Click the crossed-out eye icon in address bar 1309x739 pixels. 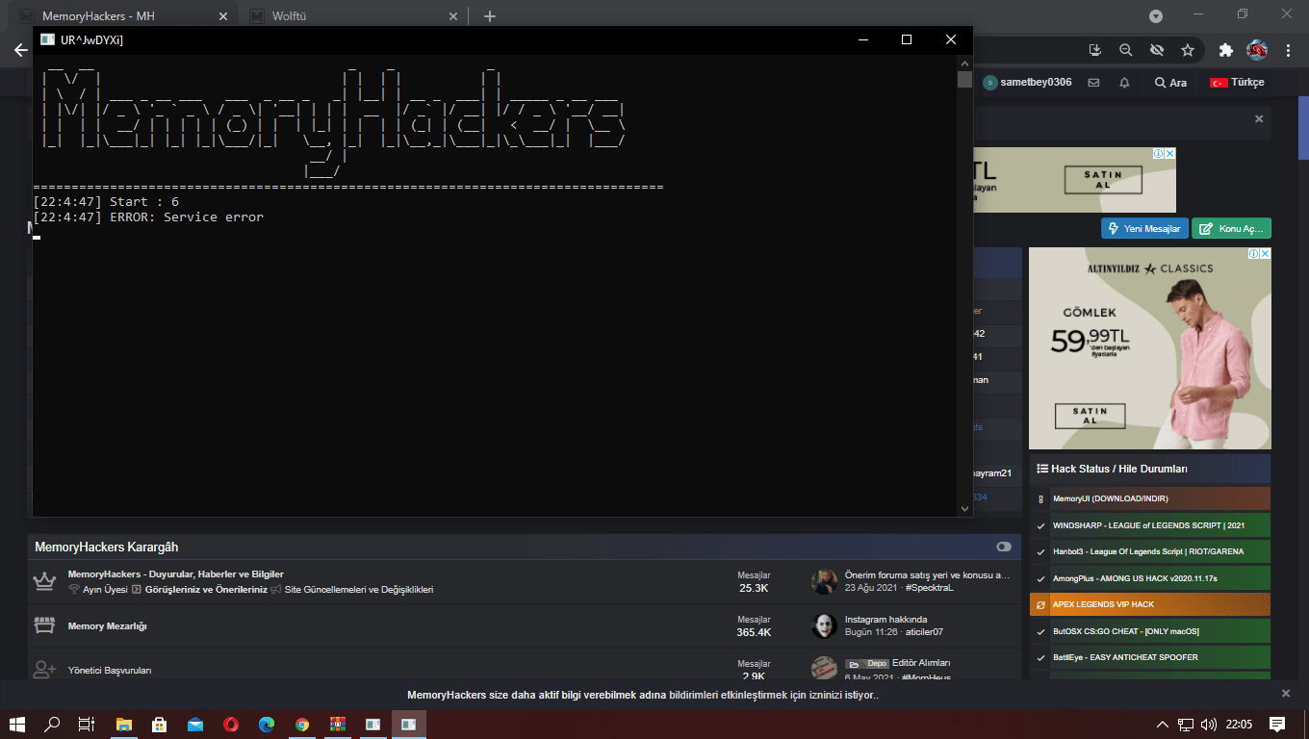tap(1157, 50)
